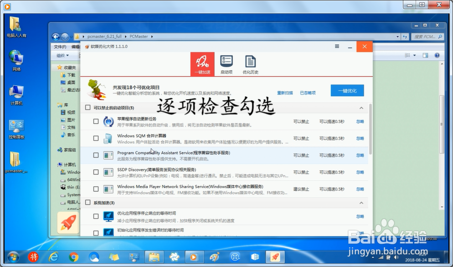Ignore the SSDP Discovery item

360,172
